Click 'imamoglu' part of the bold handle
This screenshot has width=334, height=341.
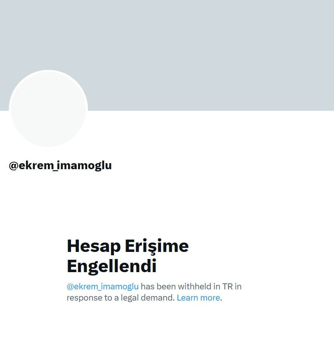pyautogui.click(x=85, y=166)
